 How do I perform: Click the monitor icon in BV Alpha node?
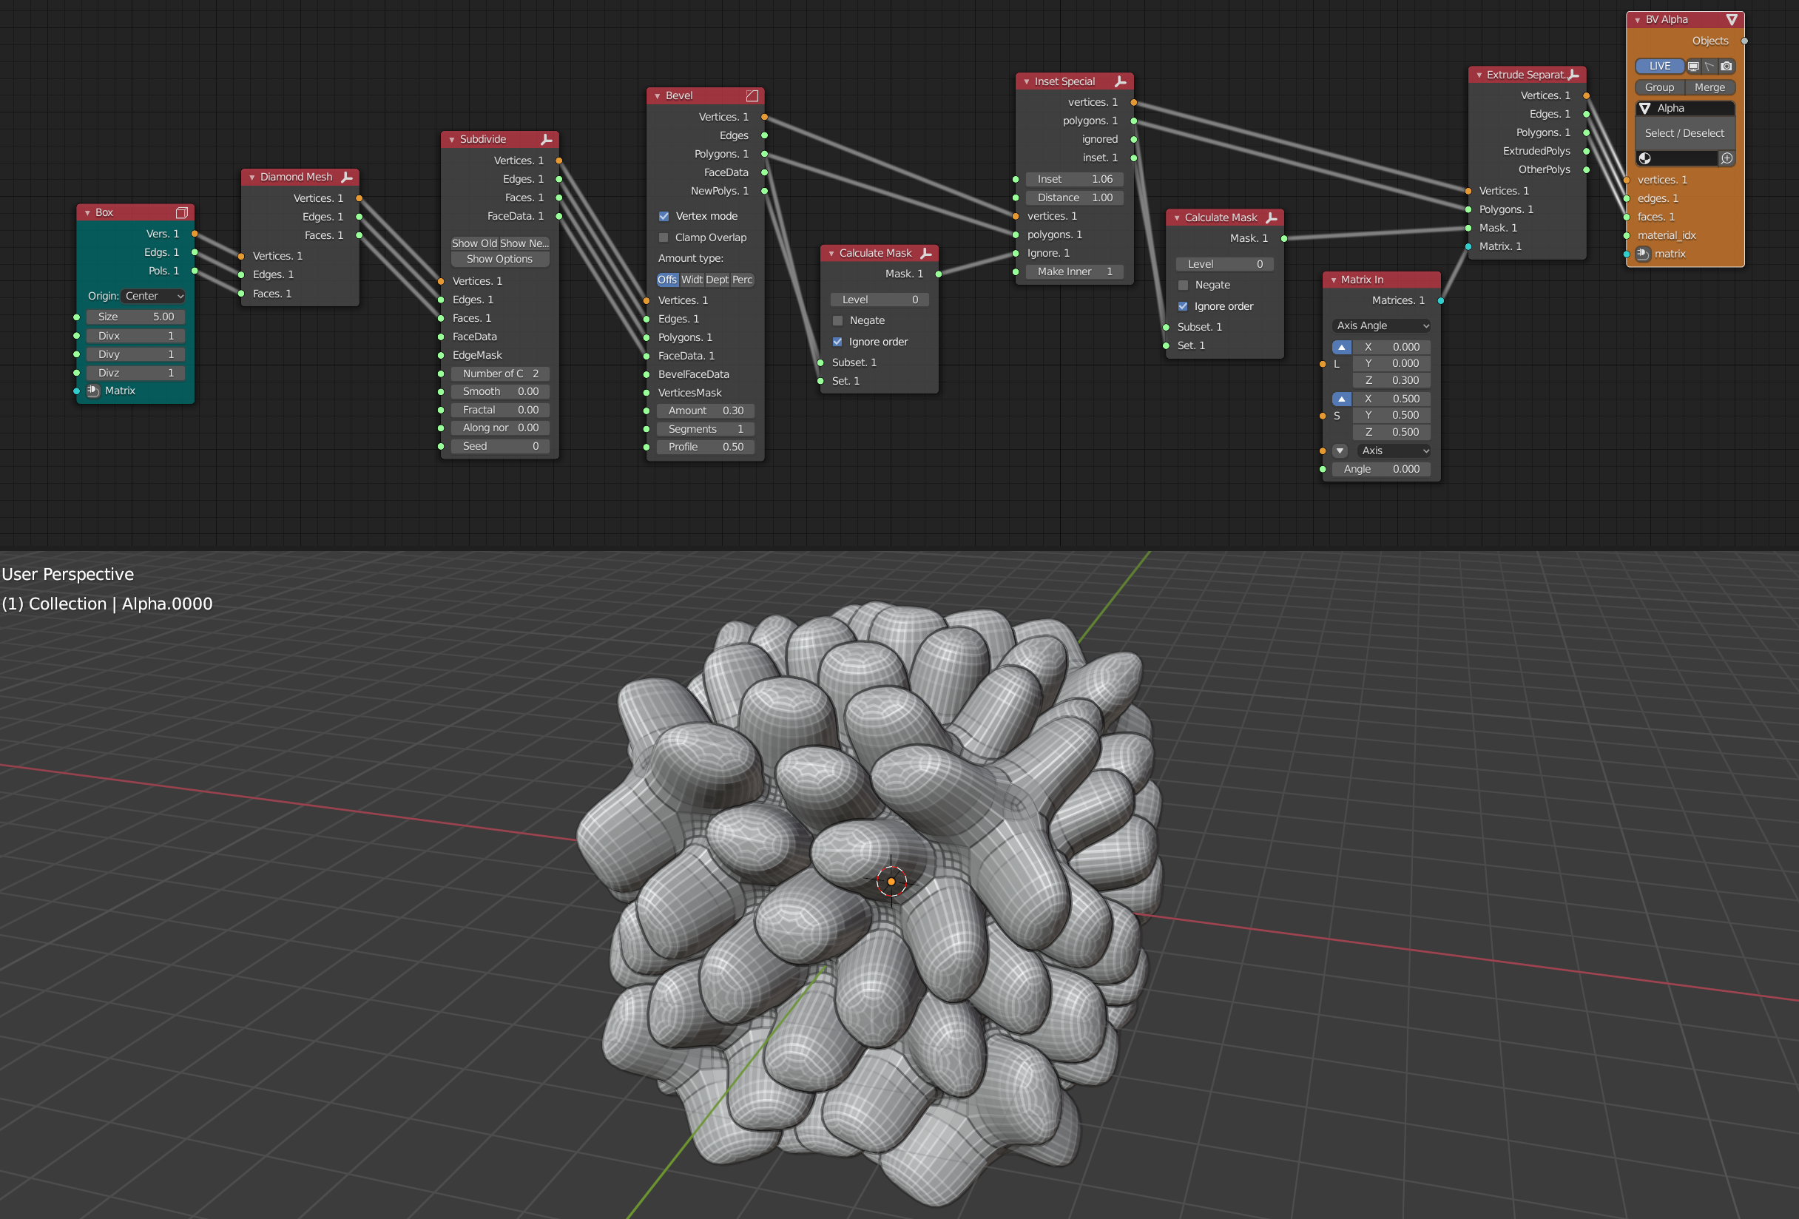(x=1694, y=67)
